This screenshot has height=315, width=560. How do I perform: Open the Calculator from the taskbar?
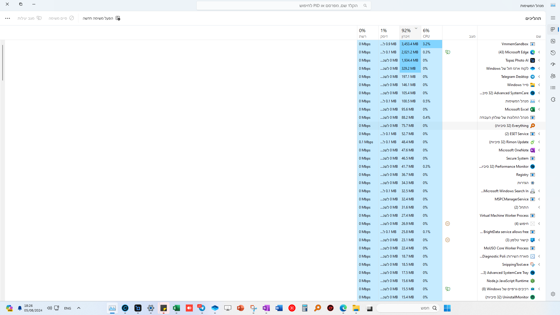click(x=305, y=308)
